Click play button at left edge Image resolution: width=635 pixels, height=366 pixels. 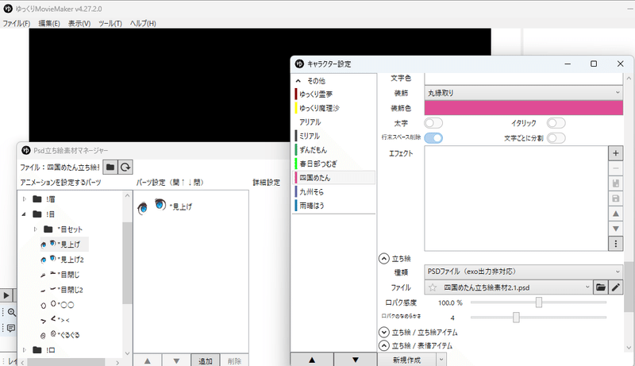tap(6, 295)
